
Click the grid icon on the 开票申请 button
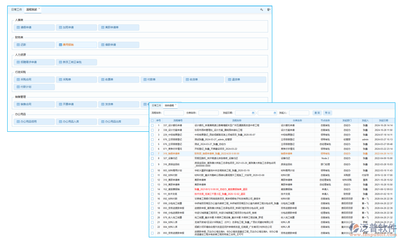click(61, 104)
